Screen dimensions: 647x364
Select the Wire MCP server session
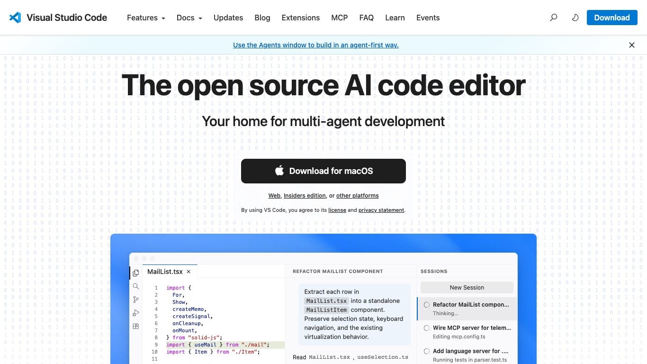tap(467, 332)
